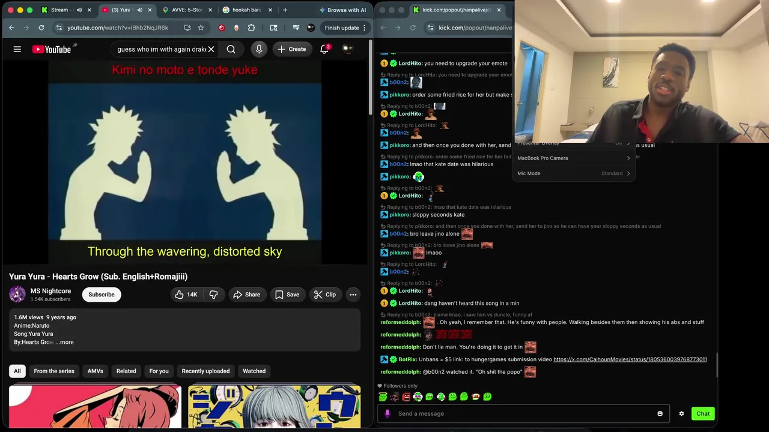Select the AMVs filter chip

tap(95, 371)
